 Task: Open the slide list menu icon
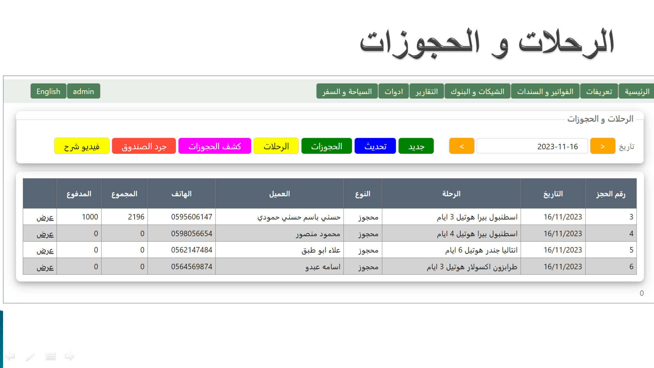pos(50,356)
